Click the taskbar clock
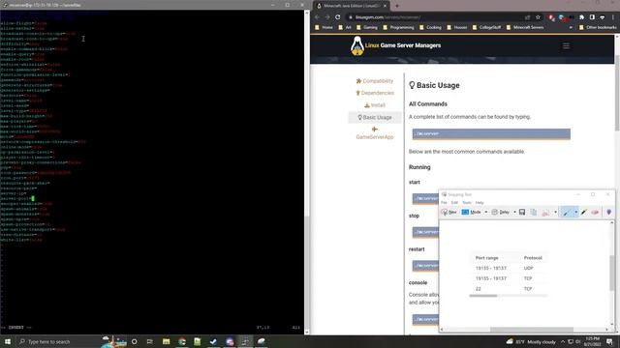Image resolution: width=620 pixels, height=348 pixels. click(x=592, y=341)
